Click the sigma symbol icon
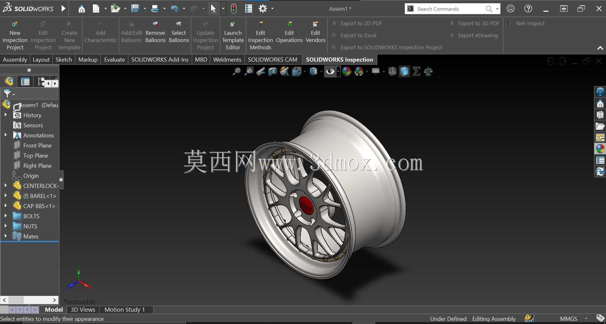The height and width of the screenshot is (324, 606). 416,72
